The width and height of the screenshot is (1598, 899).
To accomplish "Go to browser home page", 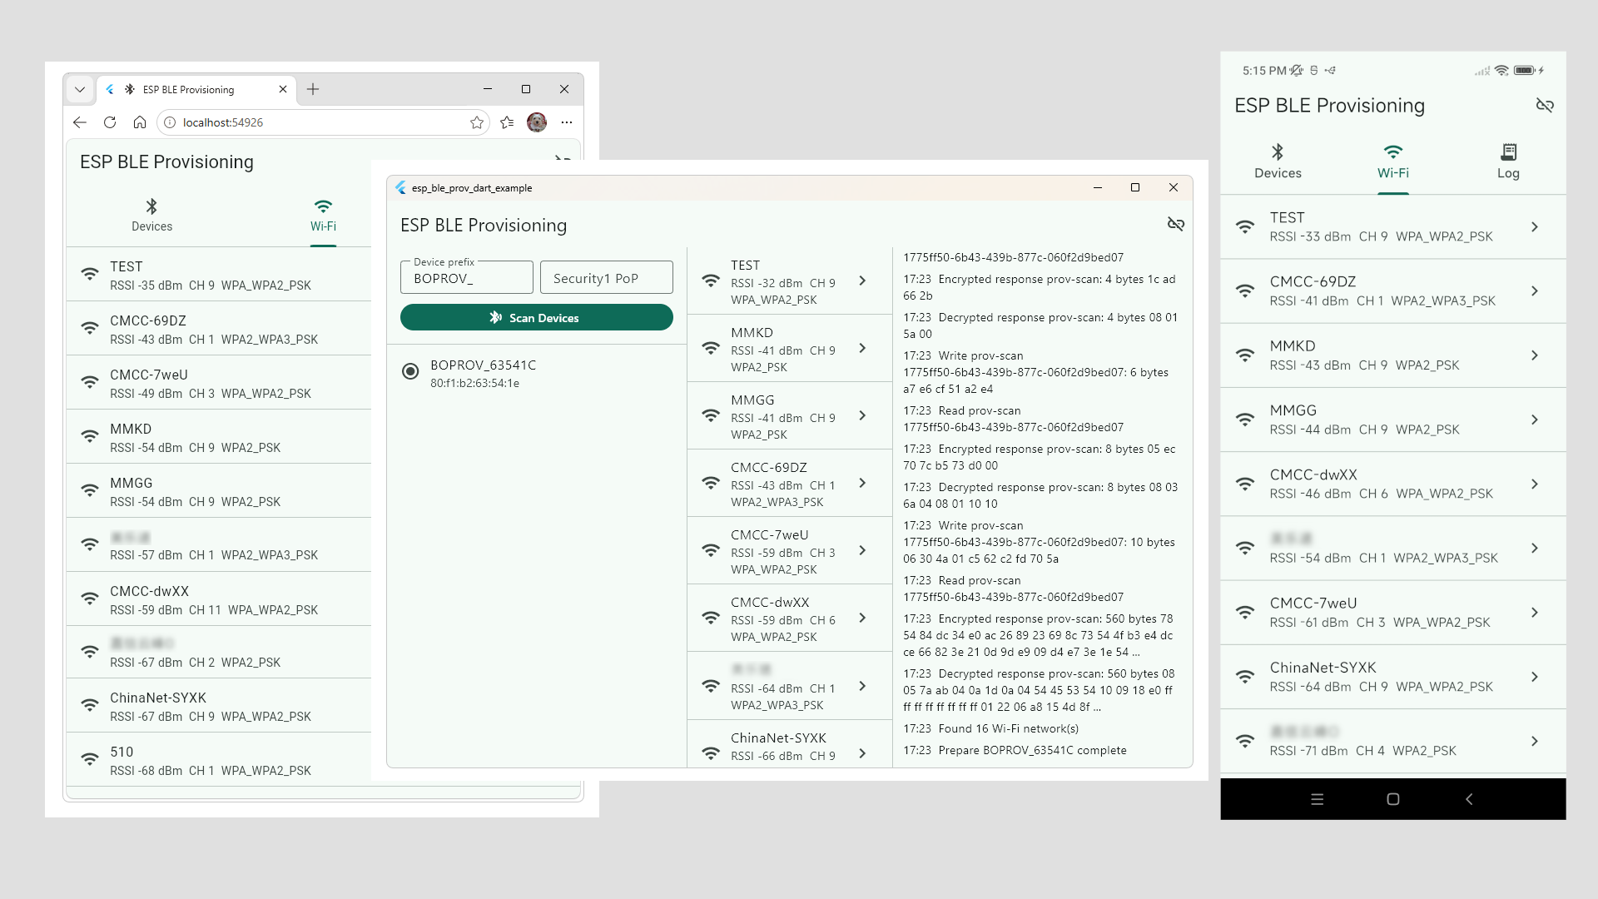I will pos(140,122).
